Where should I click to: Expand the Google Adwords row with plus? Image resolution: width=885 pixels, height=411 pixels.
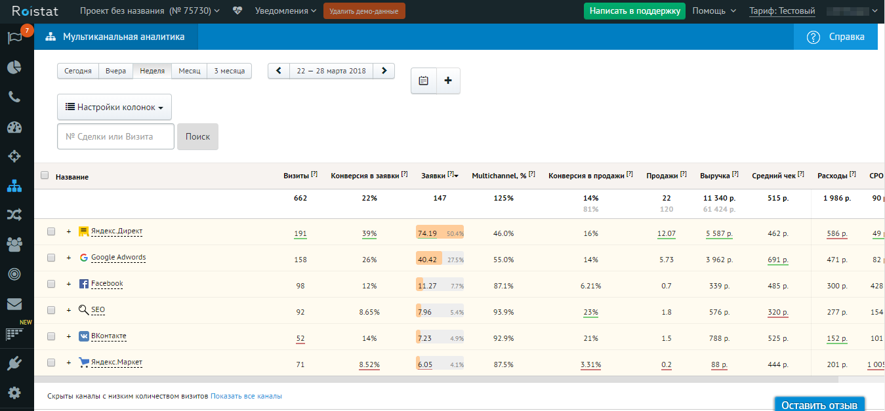[68, 258]
